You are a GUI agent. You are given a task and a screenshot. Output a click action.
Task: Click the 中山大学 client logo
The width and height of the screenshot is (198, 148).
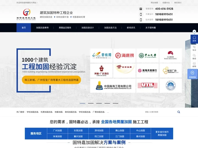click(x=147, y=55)
